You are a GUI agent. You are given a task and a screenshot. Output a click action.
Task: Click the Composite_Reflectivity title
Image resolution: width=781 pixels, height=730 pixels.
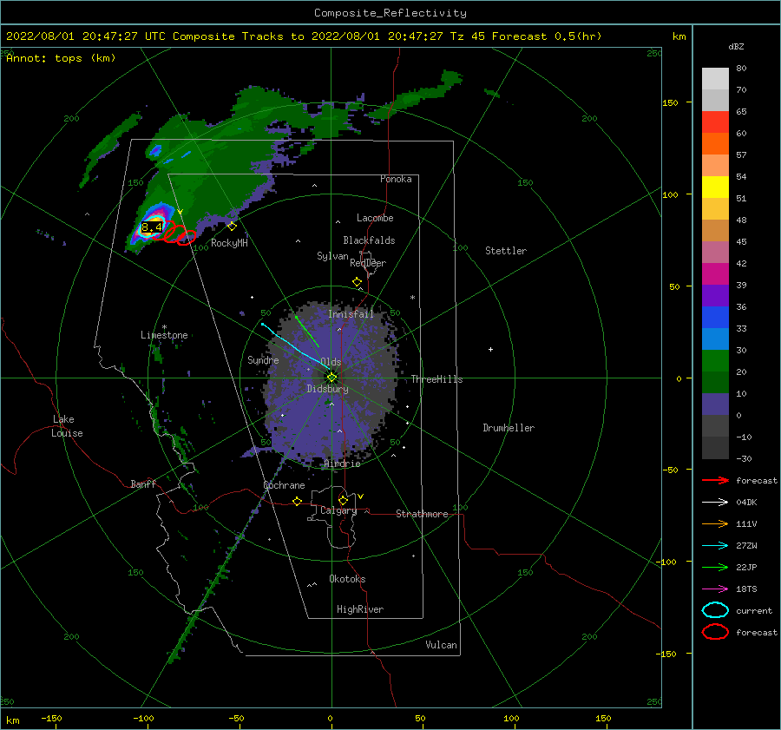click(x=390, y=13)
